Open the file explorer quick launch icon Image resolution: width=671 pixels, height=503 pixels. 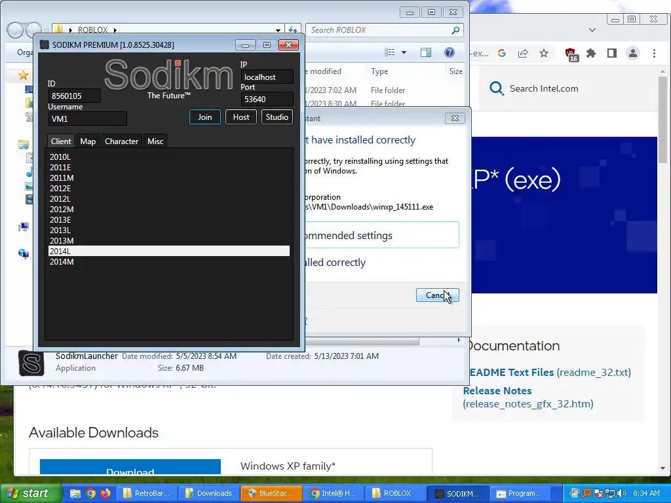75,494
